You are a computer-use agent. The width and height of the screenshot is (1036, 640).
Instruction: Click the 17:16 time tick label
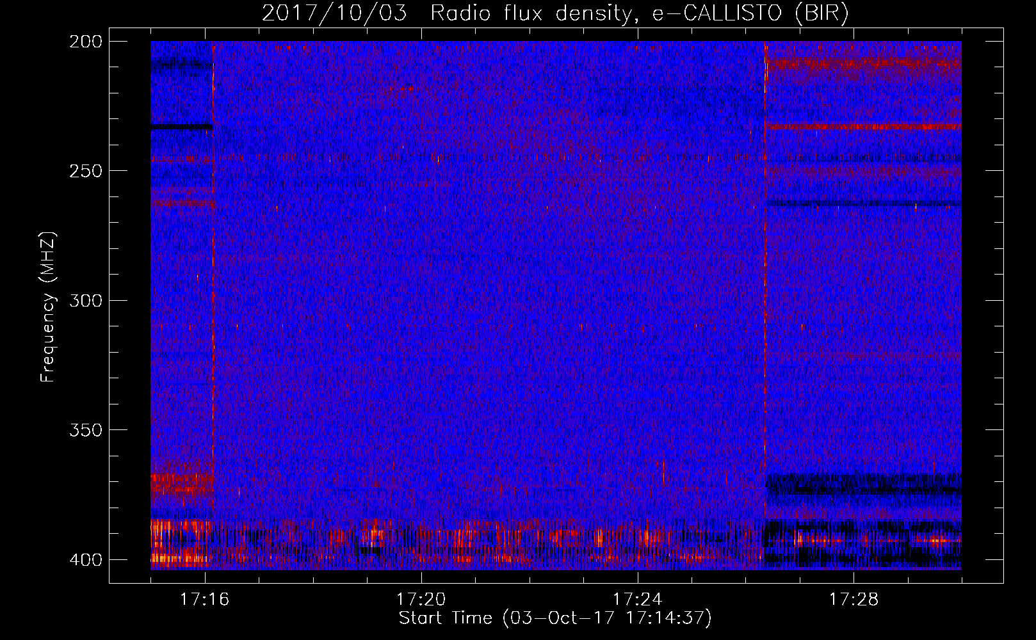tap(205, 600)
